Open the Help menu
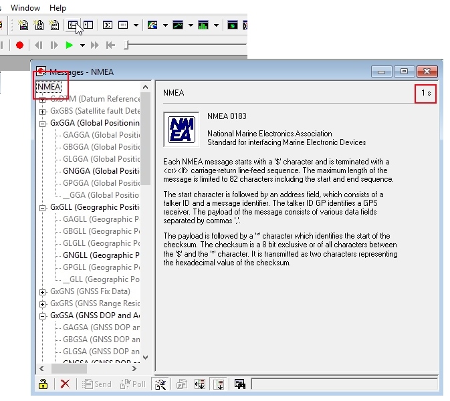 [58, 8]
